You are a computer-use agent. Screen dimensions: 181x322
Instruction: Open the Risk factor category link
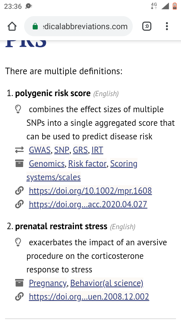tap(87, 164)
